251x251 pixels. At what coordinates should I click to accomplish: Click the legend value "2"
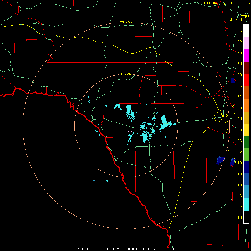(x=241, y=207)
